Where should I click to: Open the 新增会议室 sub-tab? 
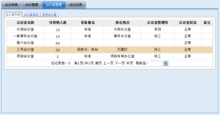[x=49, y=15]
